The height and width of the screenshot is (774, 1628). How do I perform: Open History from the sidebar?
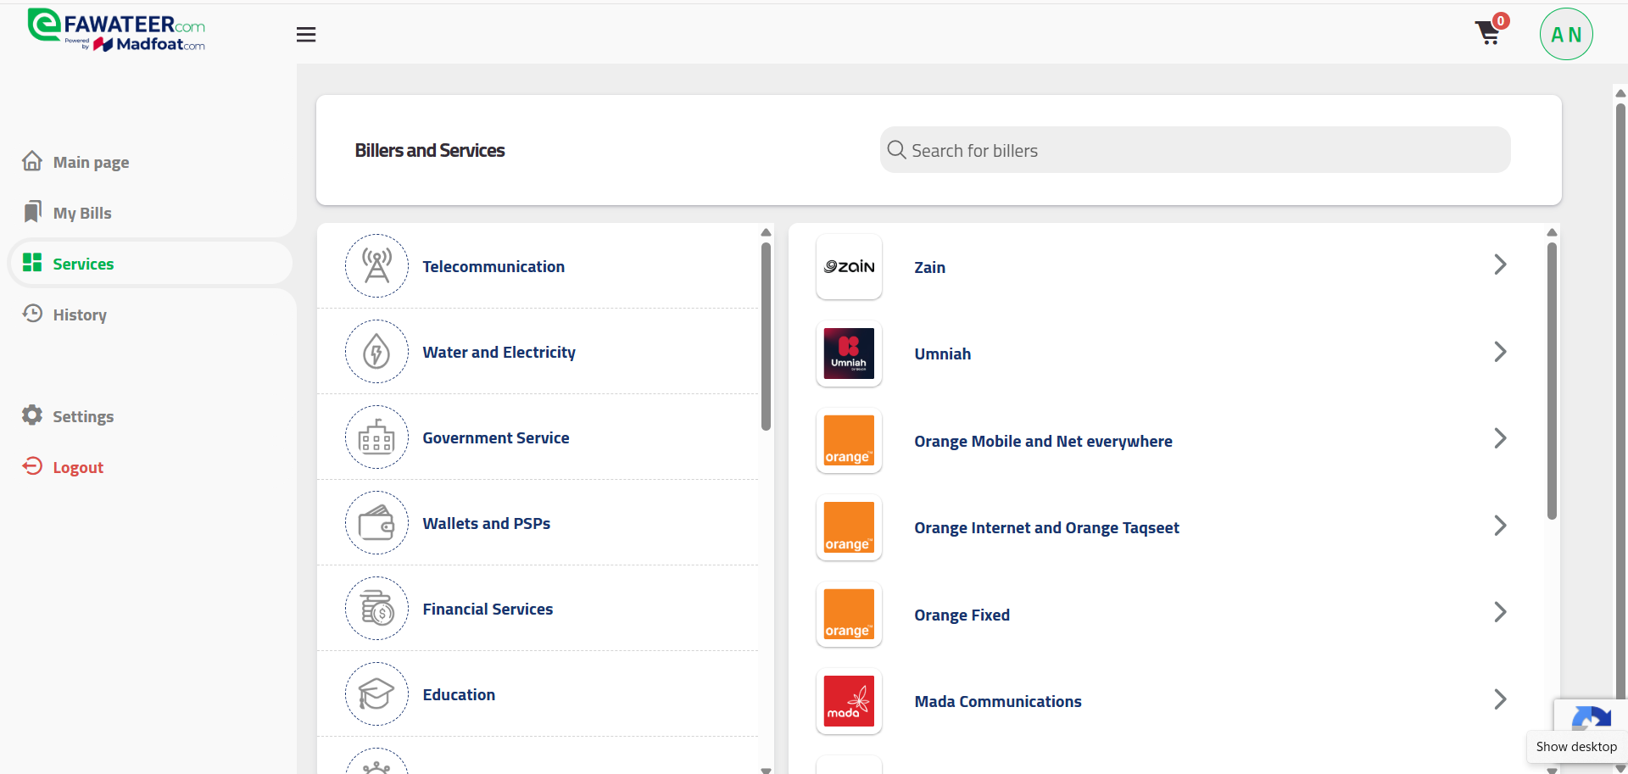pos(79,315)
